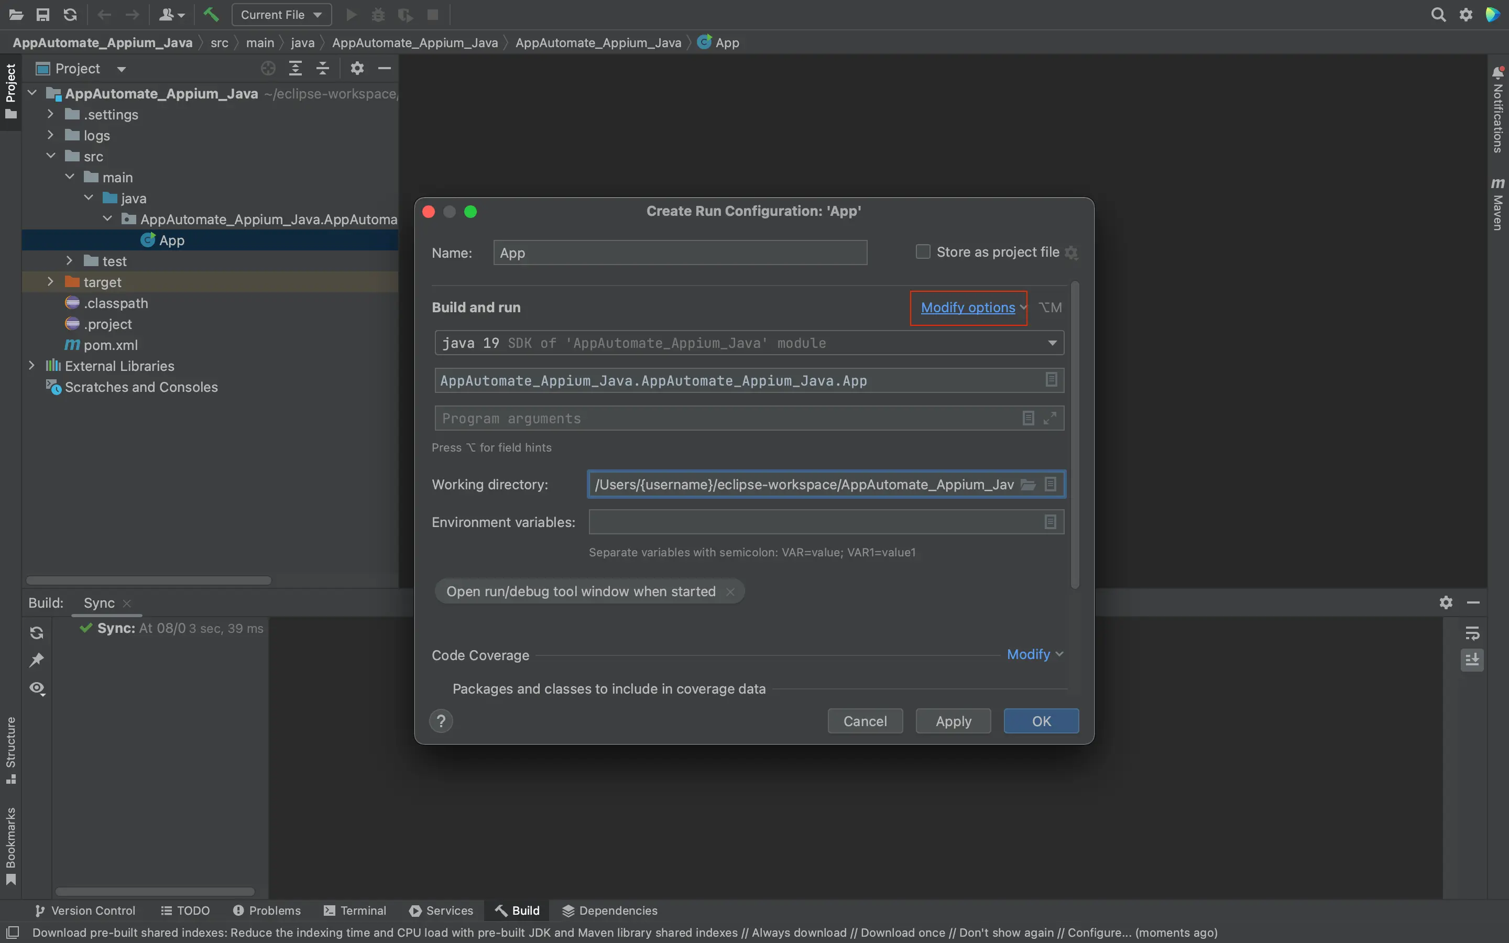This screenshot has width=1509, height=943.
Task: Click the Modify options link
Action: [968, 308]
